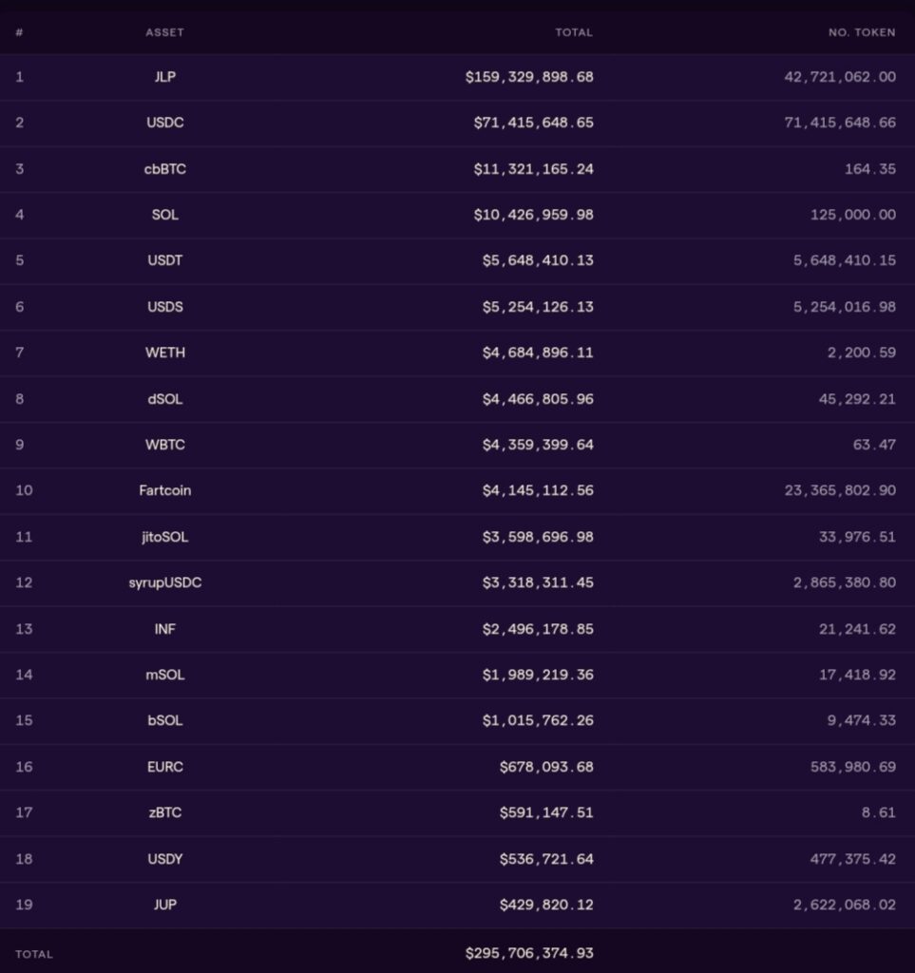Click the syrupUSDC asset name

[x=164, y=582]
